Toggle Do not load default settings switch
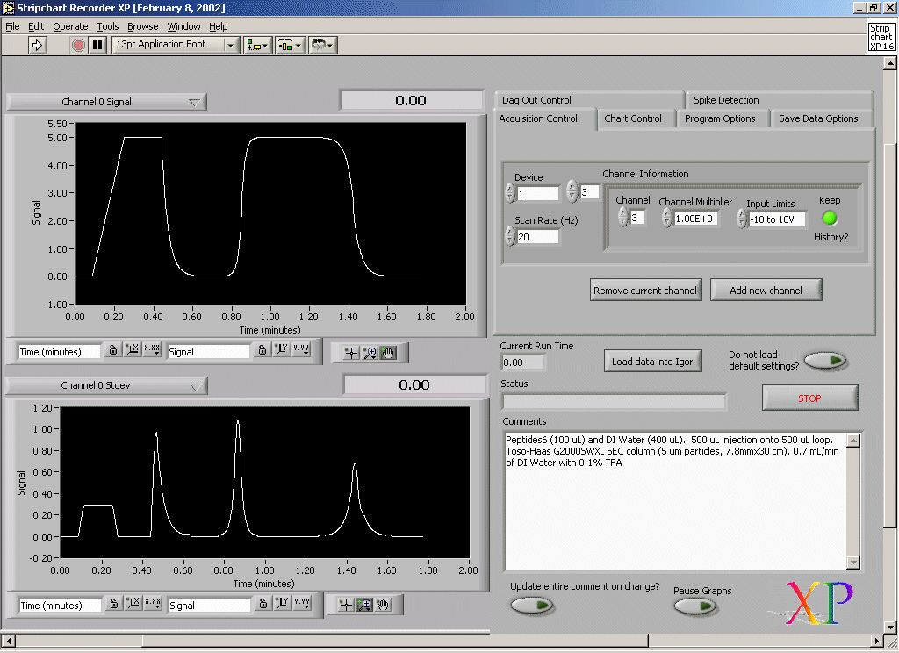The width and height of the screenshot is (899, 653). click(825, 361)
